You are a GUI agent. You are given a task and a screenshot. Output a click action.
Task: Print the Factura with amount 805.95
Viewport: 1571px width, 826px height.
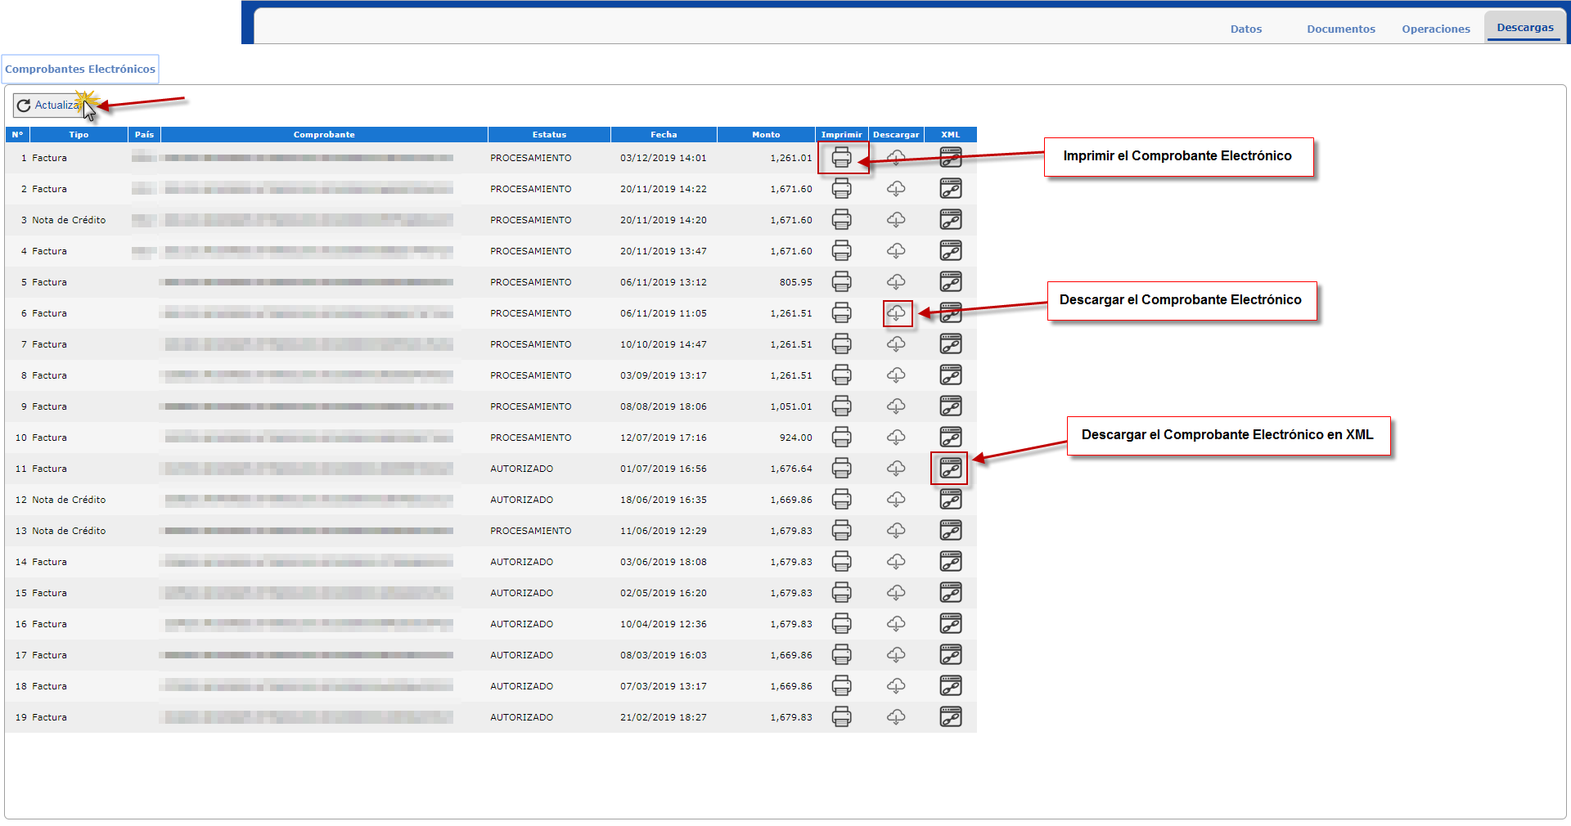pyautogui.click(x=841, y=282)
